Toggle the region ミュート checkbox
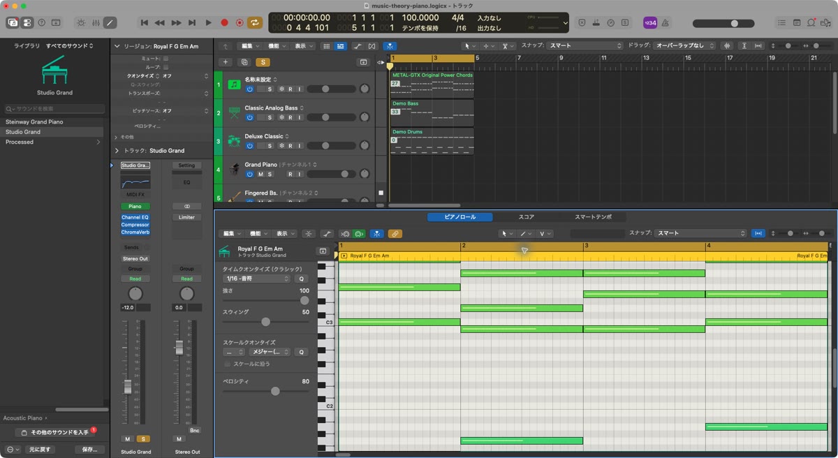 click(x=166, y=59)
